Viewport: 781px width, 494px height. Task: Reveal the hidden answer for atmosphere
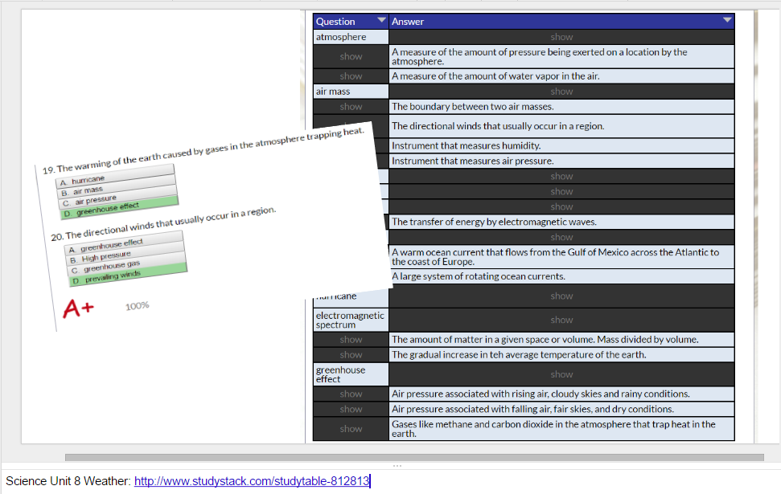pyautogui.click(x=561, y=37)
